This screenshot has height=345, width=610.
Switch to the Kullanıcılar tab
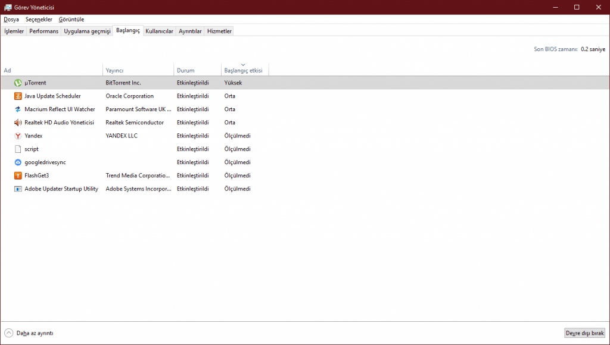click(159, 31)
